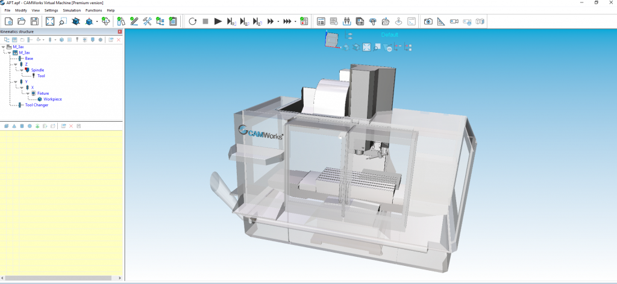Click the video camera record icon
Image resolution: width=617 pixels, height=284 pixels.
coord(454,22)
